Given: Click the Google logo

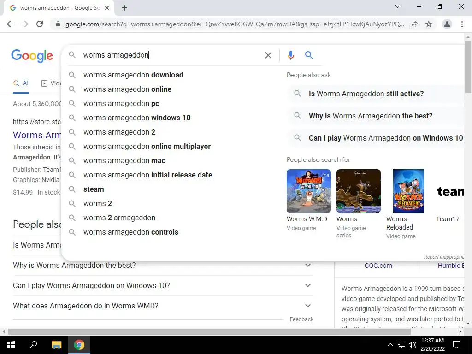Looking at the screenshot, I should pyautogui.click(x=32, y=56).
